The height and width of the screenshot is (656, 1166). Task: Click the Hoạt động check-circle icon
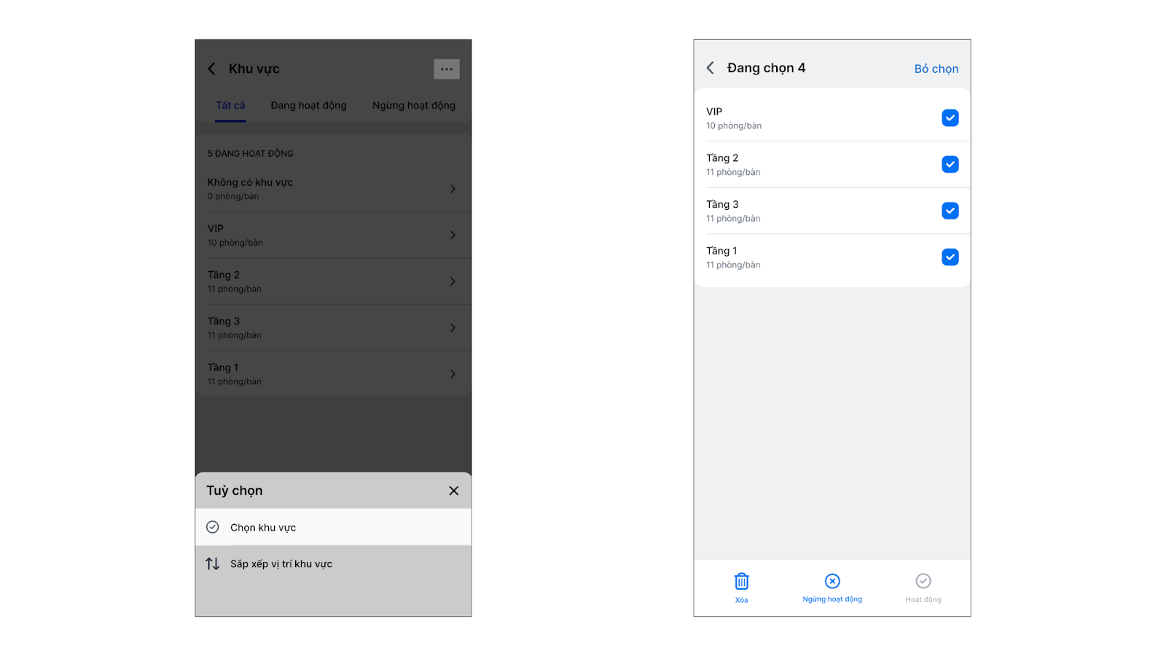tap(923, 581)
